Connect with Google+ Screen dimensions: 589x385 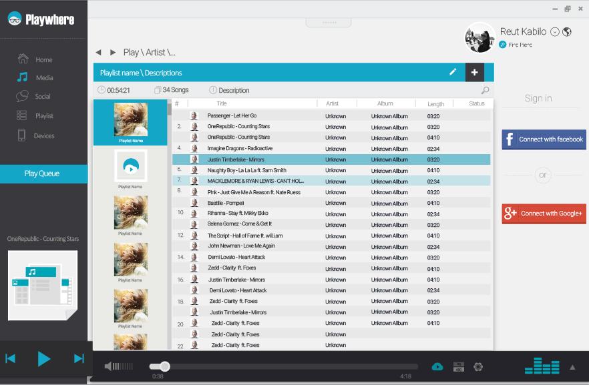click(544, 214)
